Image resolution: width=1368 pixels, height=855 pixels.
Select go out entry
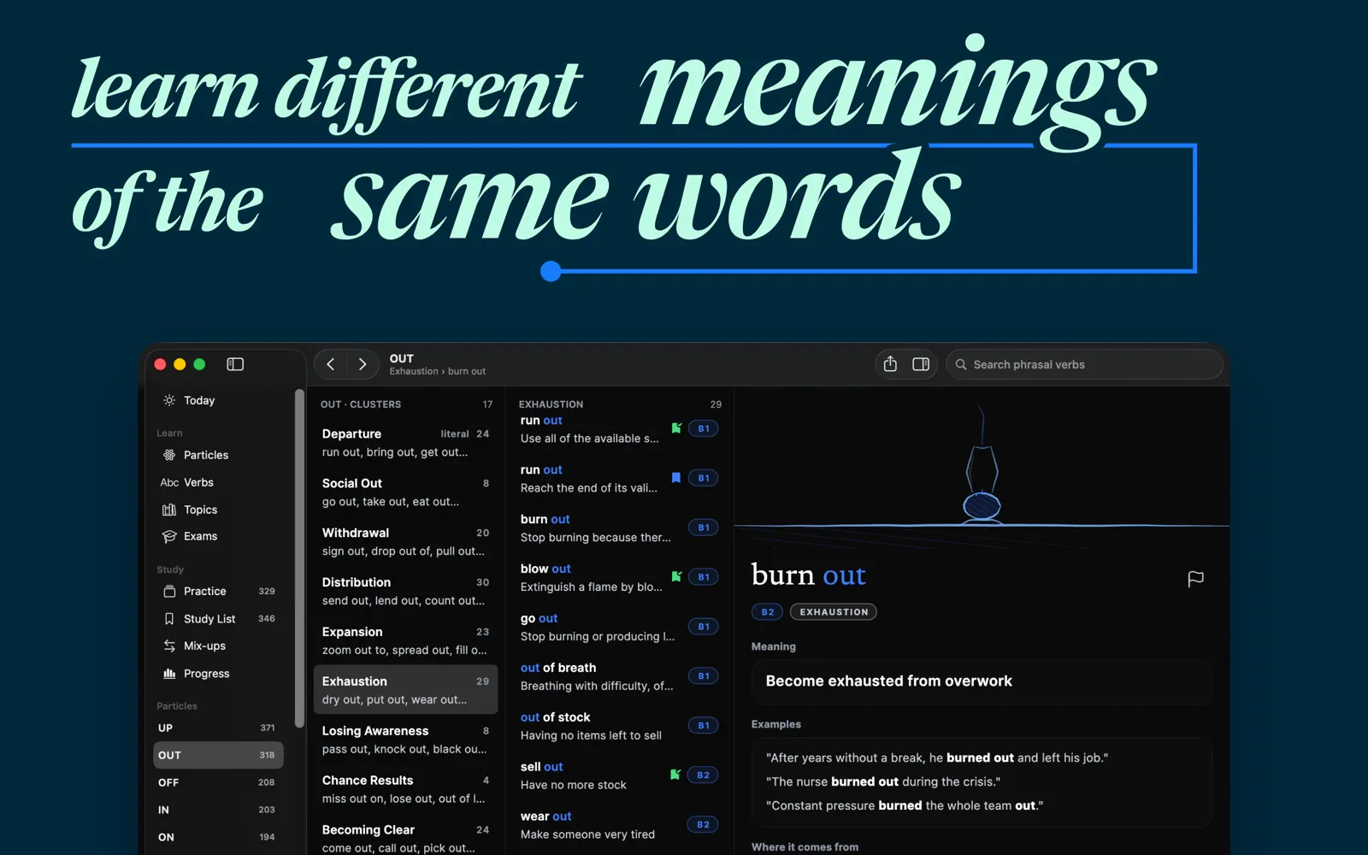pos(620,628)
